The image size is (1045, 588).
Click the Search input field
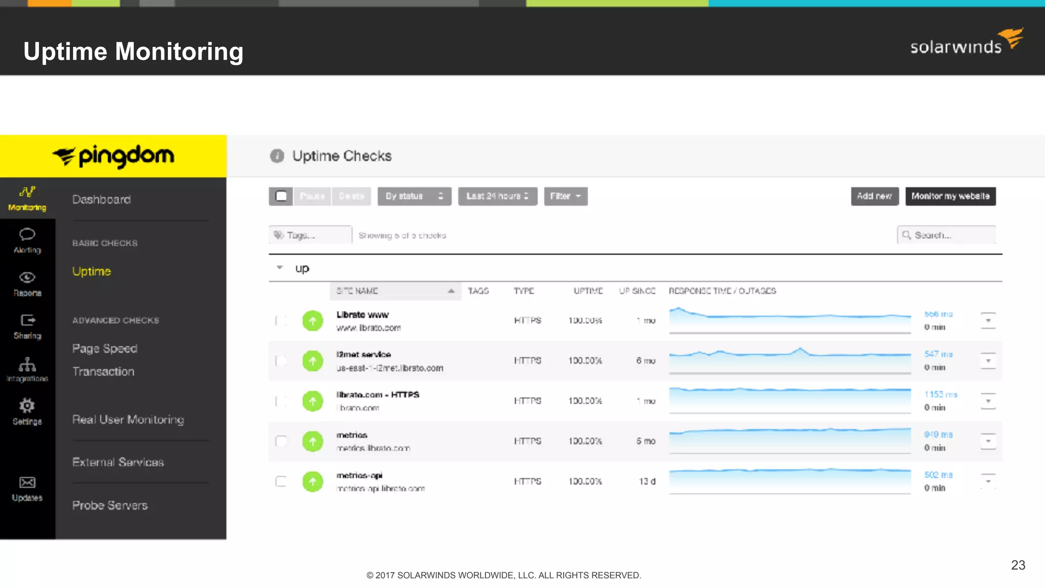pos(947,235)
